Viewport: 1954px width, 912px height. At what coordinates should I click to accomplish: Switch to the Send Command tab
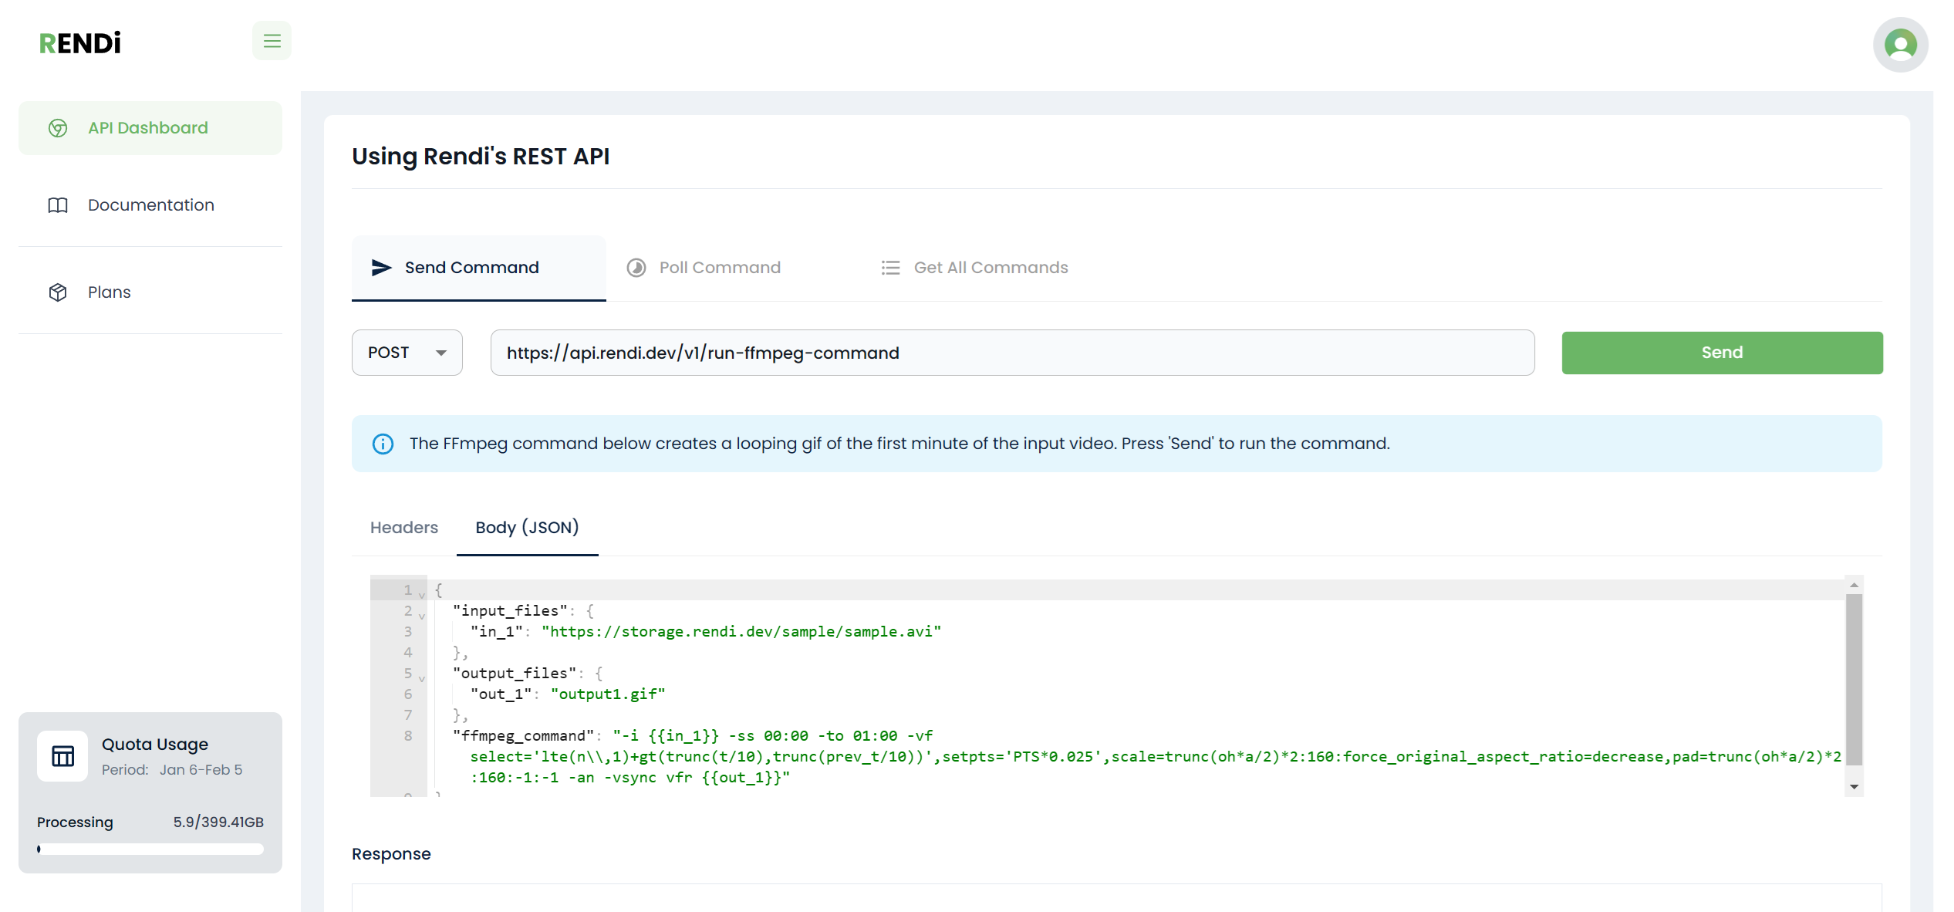(478, 268)
